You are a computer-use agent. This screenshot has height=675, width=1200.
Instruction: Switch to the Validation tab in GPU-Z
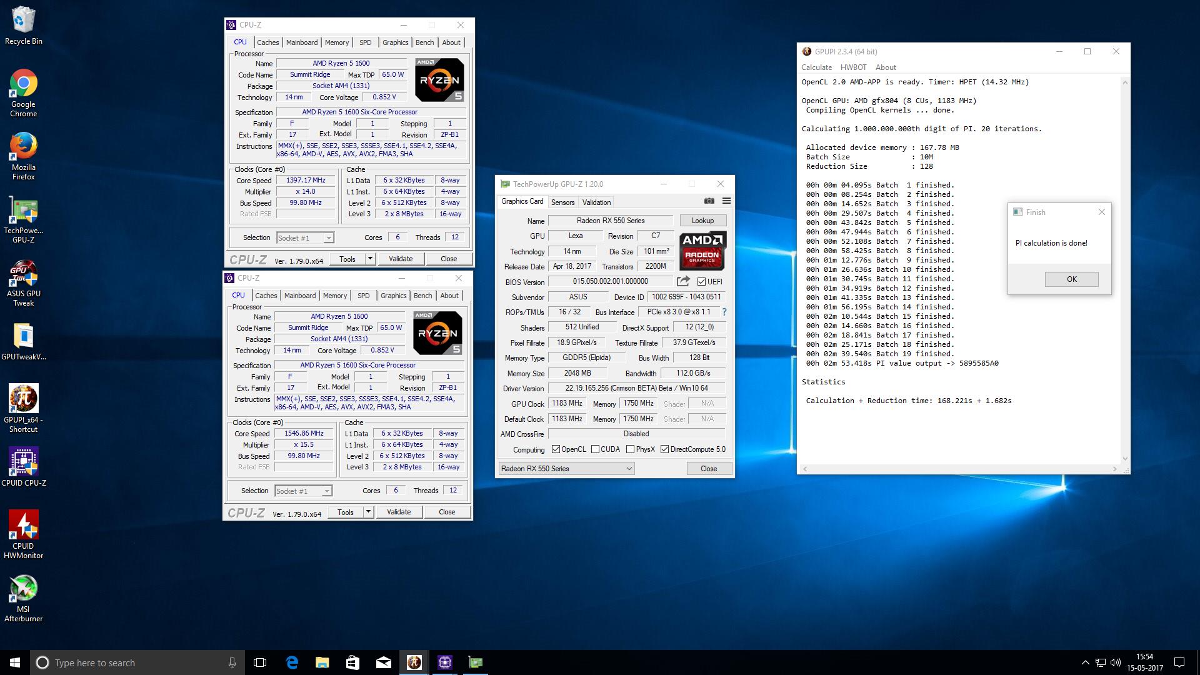pos(596,202)
